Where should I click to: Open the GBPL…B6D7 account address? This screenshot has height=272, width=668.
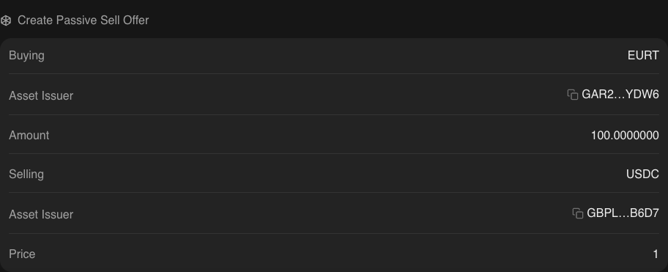[623, 213]
